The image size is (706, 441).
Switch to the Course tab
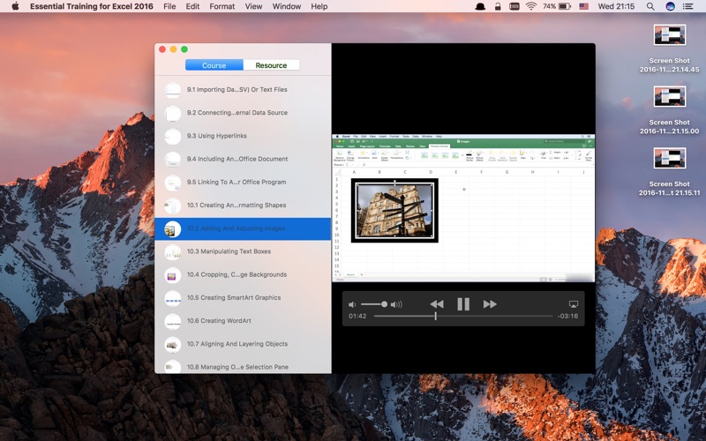click(x=214, y=65)
